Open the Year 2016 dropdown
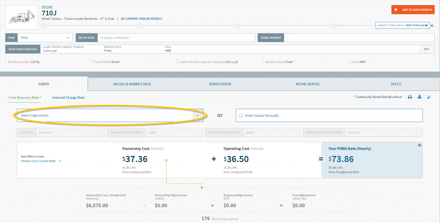This screenshot has width=440, height=223. 45,37
